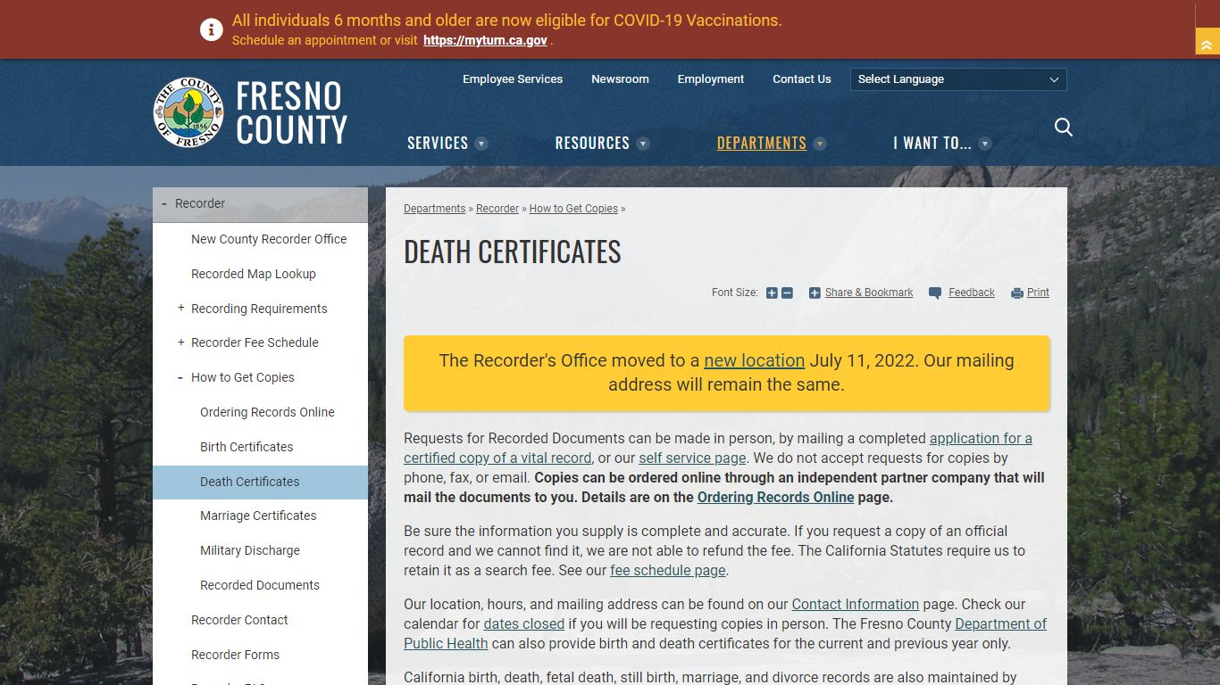Increase font size with the plus icon
This screenshot has height=685, width=1220.
[772, 293]
